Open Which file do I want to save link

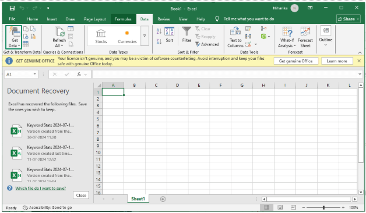41,189
